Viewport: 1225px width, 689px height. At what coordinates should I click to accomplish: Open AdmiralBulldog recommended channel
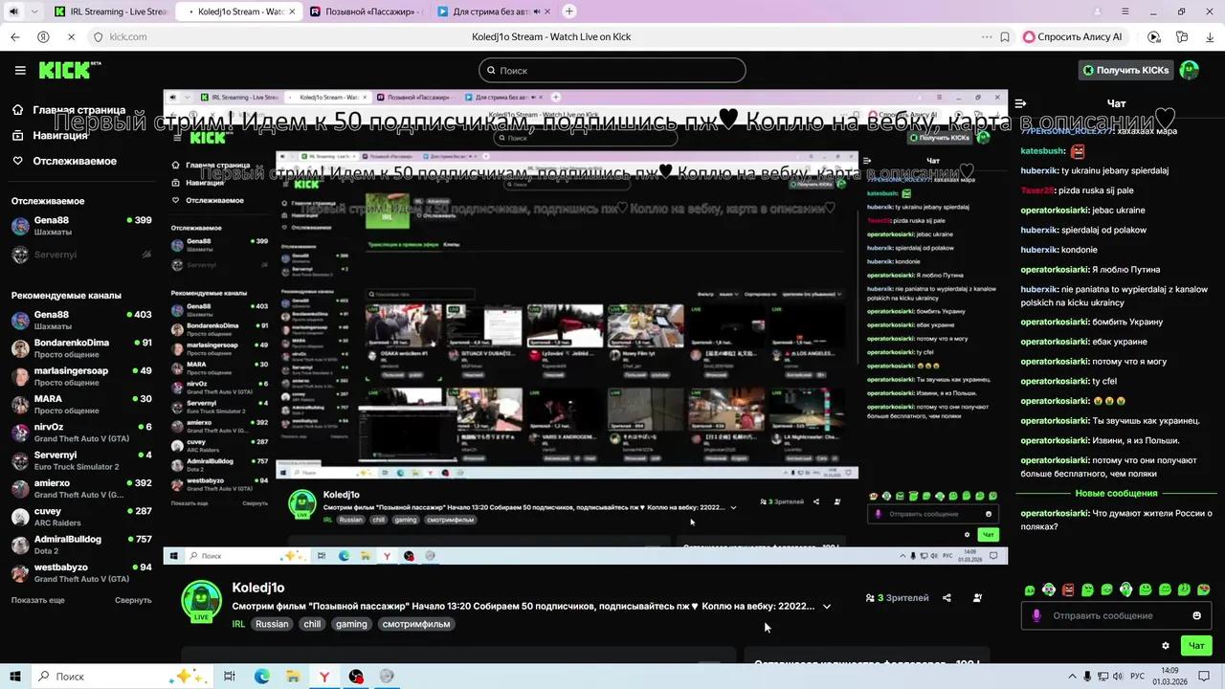(x=81, y=545)
